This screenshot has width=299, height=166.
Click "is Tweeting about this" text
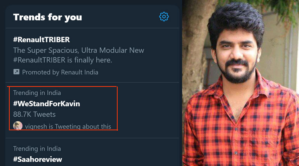(83, 126)
